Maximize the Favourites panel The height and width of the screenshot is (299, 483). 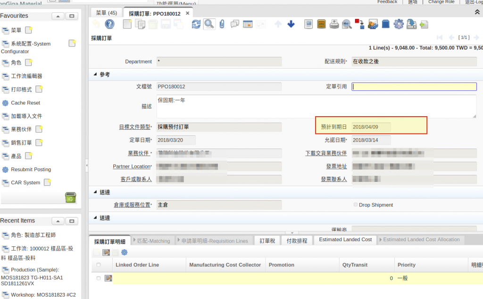click(72, 16)
